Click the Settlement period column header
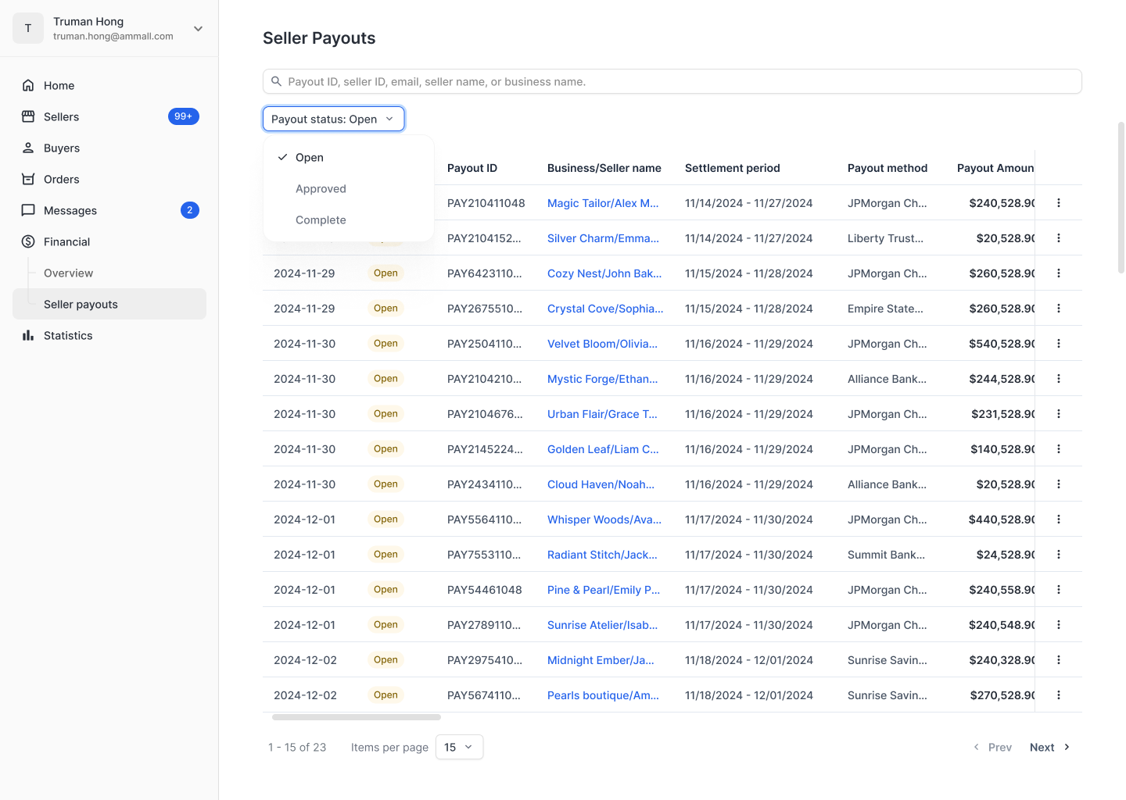Image resolution: width=1126 pixels, height=800 pixels. (x=733, y=168)
